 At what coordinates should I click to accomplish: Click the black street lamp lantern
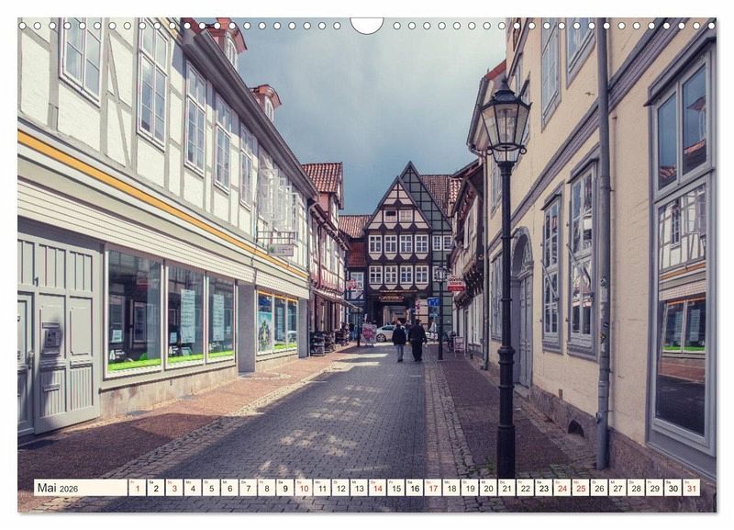pos(505,124)
